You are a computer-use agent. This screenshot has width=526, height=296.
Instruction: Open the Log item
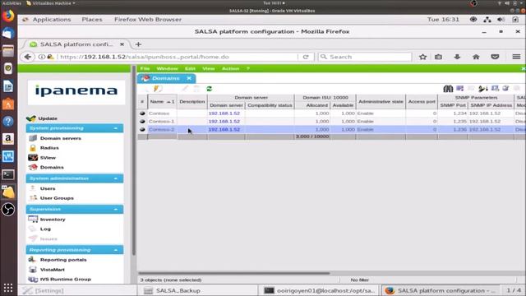pos(45,229)
